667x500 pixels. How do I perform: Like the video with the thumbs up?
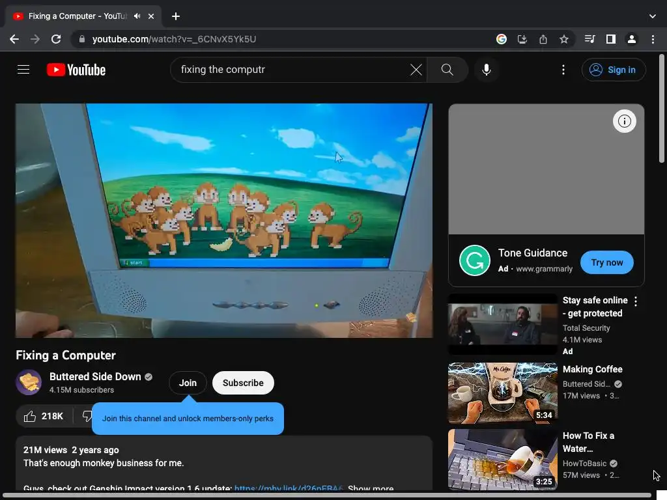pyautogui.click(x=44, y=416)
